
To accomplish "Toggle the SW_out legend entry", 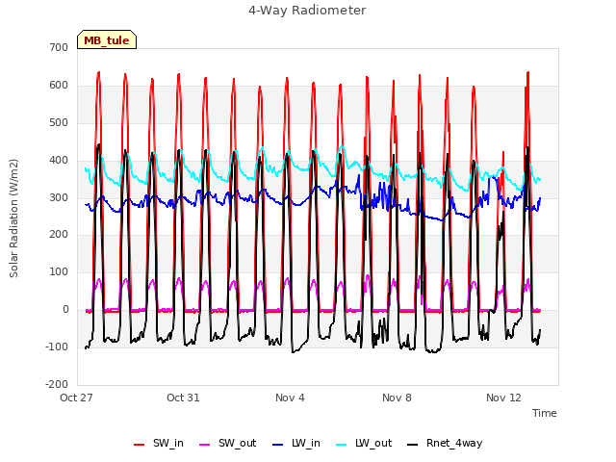I will 228,443.
